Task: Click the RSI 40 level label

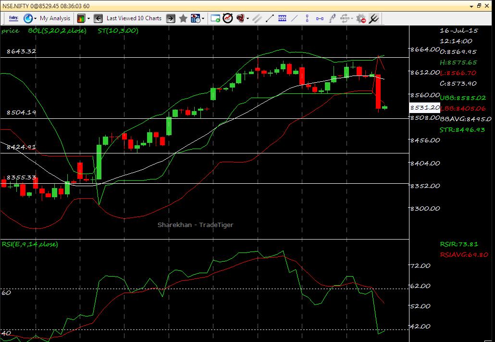Action: (6, 333)
